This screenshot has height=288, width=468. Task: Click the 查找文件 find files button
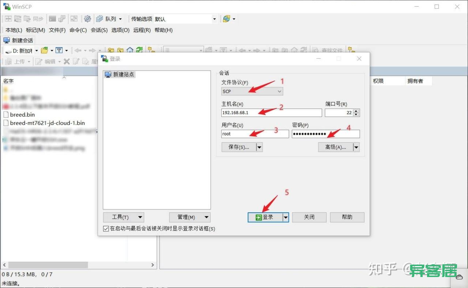click(x=328, y=50)
